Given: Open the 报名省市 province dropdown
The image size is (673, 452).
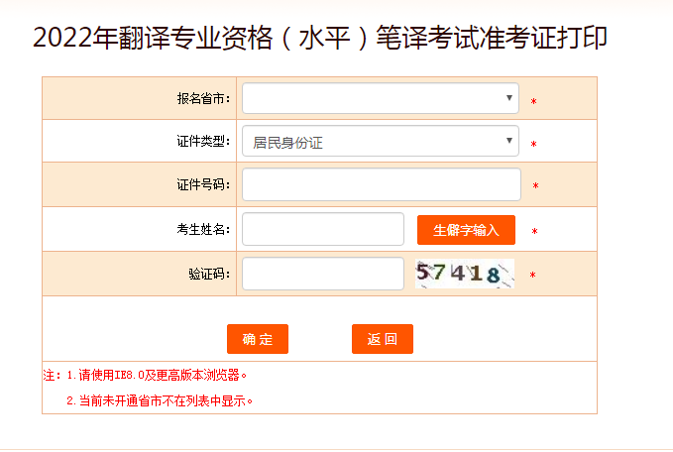Looking at the screenshot, I should tap(381, 98).
